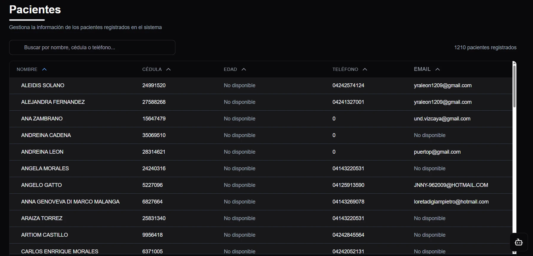The image size is (533, 256).
Task: Select the ARAIZA TORREZ patient row
Action: (42, 218)
